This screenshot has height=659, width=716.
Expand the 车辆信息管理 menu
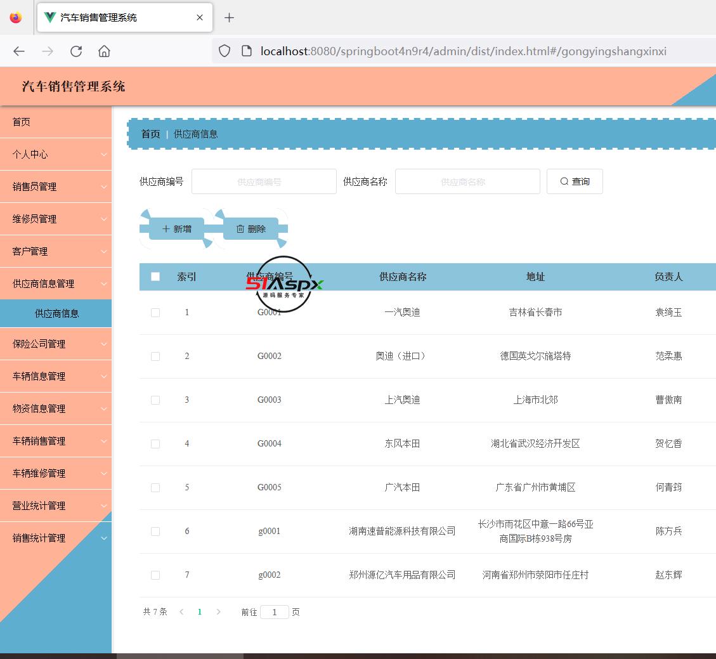pyautogui.click(x=56, y=376)
